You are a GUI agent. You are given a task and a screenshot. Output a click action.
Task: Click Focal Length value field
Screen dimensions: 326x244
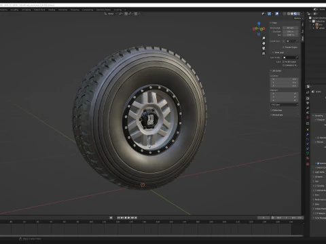point(290,28)
